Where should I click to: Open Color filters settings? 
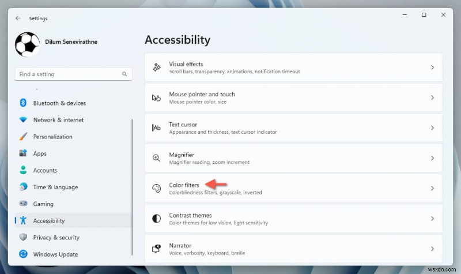[x=293, y=189]
